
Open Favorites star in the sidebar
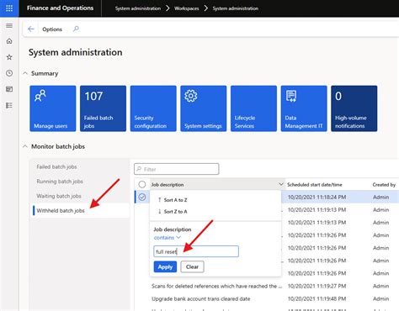pos(9,57)
